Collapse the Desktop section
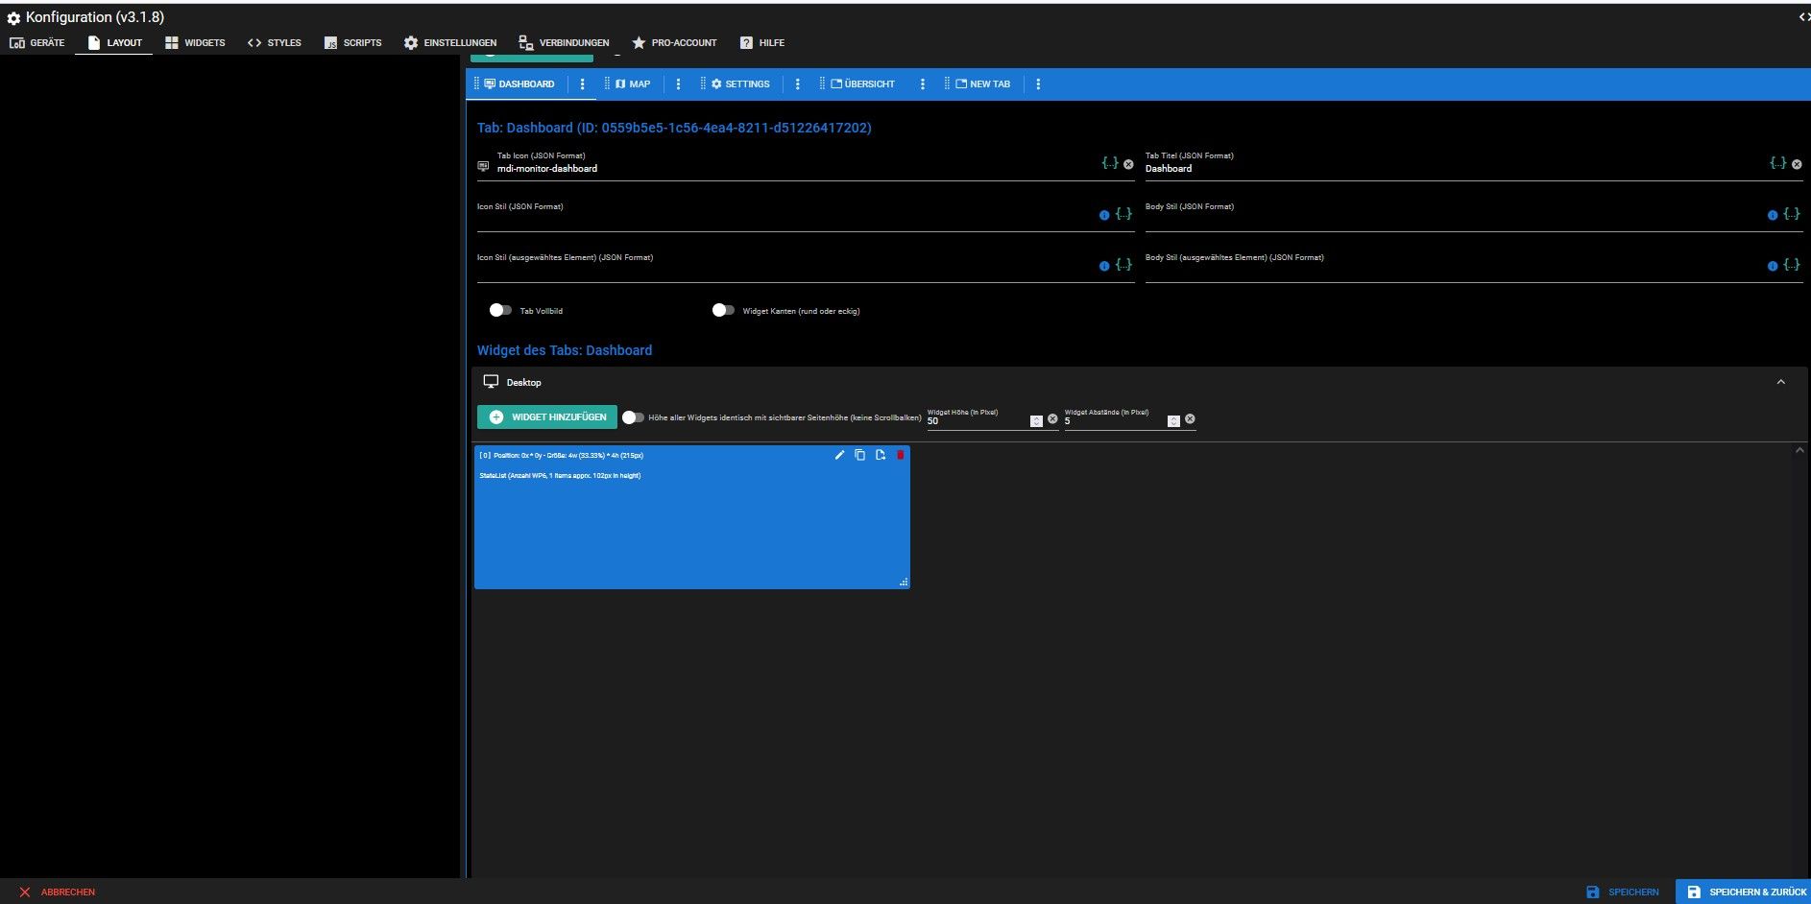Viewport: 1811px width, 904px height. [1781, 382]
